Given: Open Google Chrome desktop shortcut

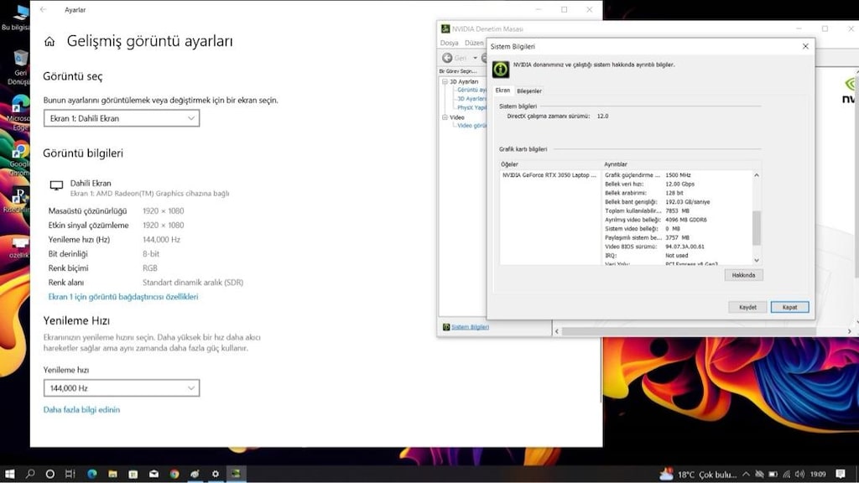Looking at the screenshot, I should pos(19,158).
